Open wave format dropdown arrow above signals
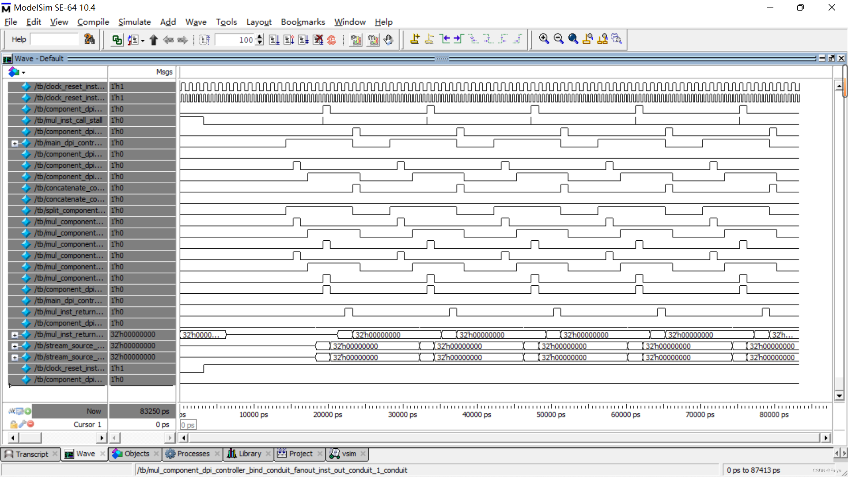 point(23,72)
